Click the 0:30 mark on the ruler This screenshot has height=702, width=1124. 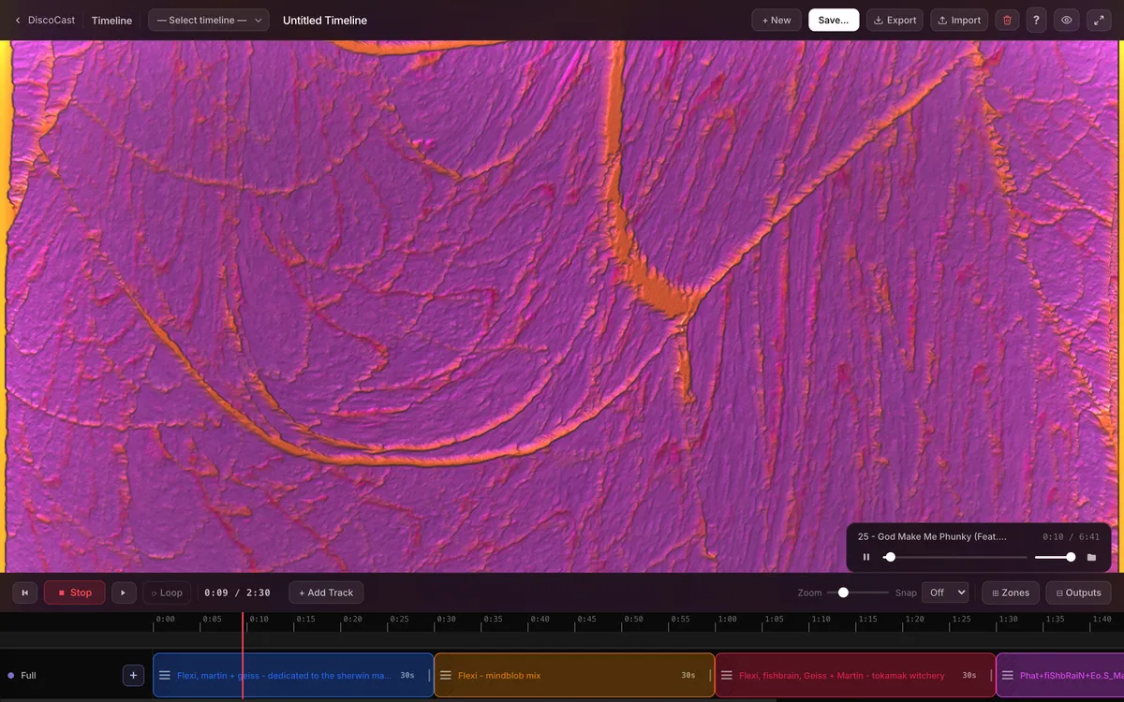[446, 619]
